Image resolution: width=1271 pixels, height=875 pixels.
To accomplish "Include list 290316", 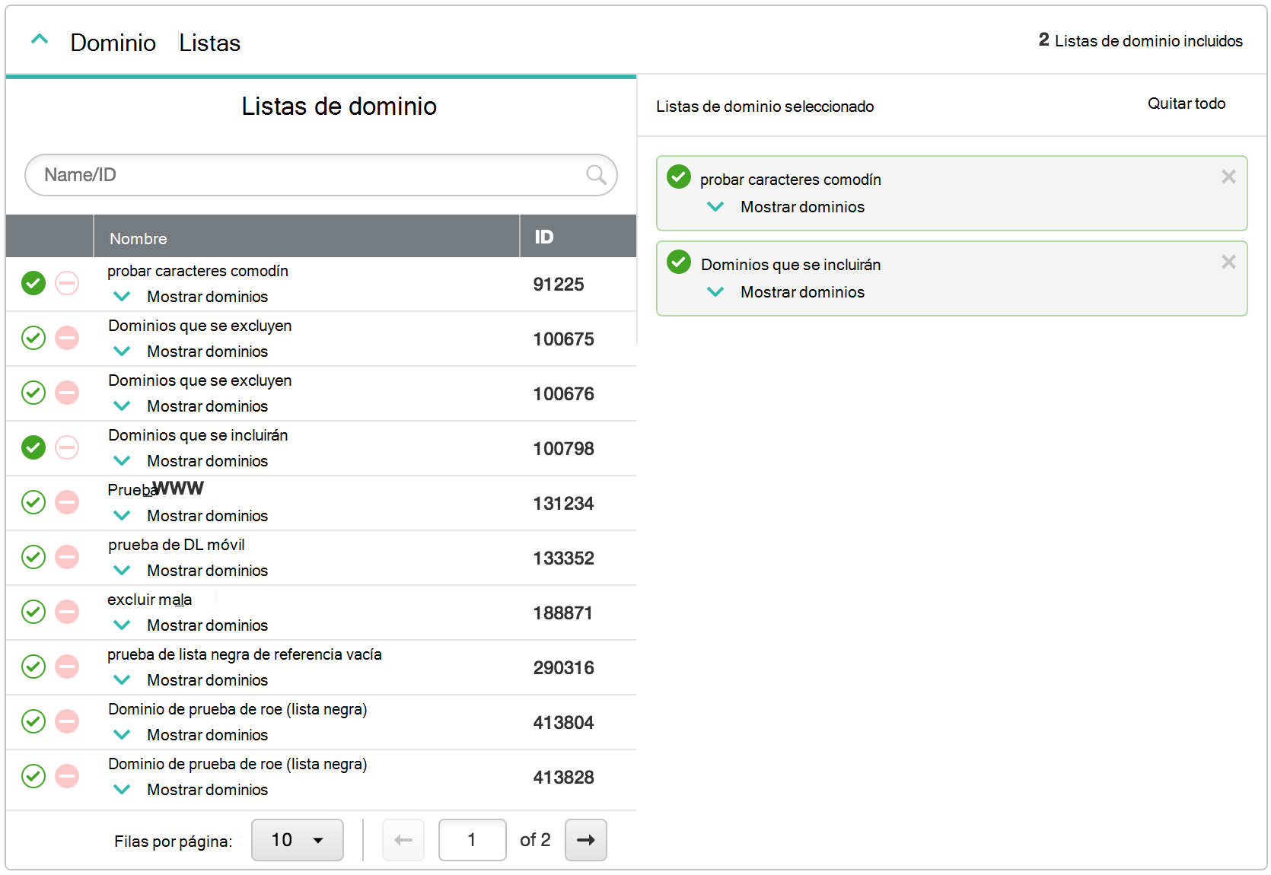I will (x=33, y=667).
